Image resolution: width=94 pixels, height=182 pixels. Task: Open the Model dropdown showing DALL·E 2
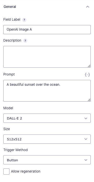pos(47,118)
